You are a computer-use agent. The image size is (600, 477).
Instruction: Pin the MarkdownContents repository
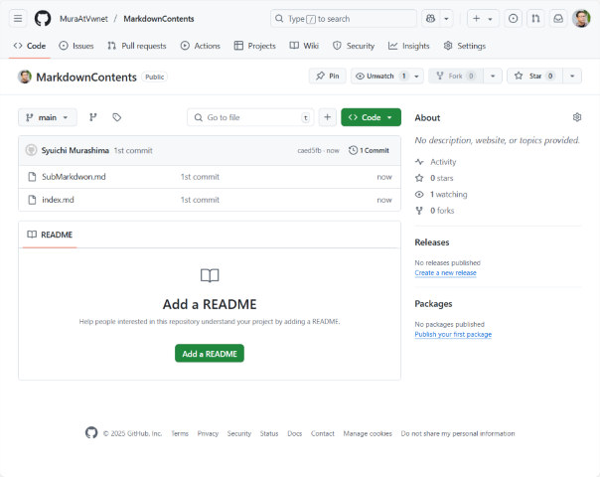[x=327, y=77]
